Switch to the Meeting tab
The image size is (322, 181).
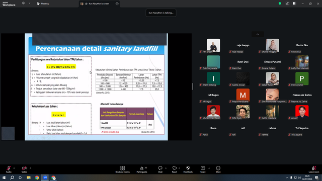coord(43,4)
